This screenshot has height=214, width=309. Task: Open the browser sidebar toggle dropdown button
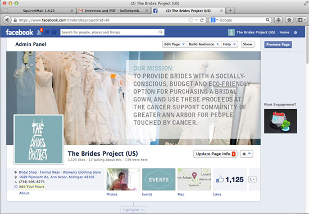(x=302, y=20)
